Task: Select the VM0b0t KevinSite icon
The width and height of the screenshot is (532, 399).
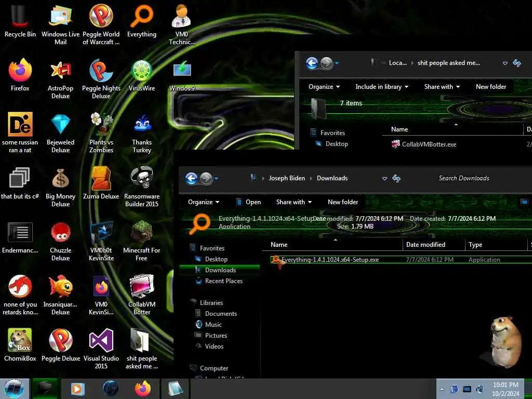Action: (101, 240)
